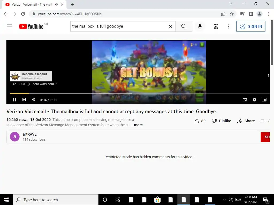Mute the tab via speaker icon
Image resolution: width=274 pixels, height=205 pixels.
[x=56, y=5]
